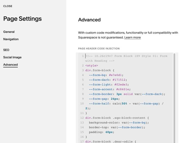The image size is (183, 143).
Task: Click the div.form-block { line 3
Action: (100, 70)
